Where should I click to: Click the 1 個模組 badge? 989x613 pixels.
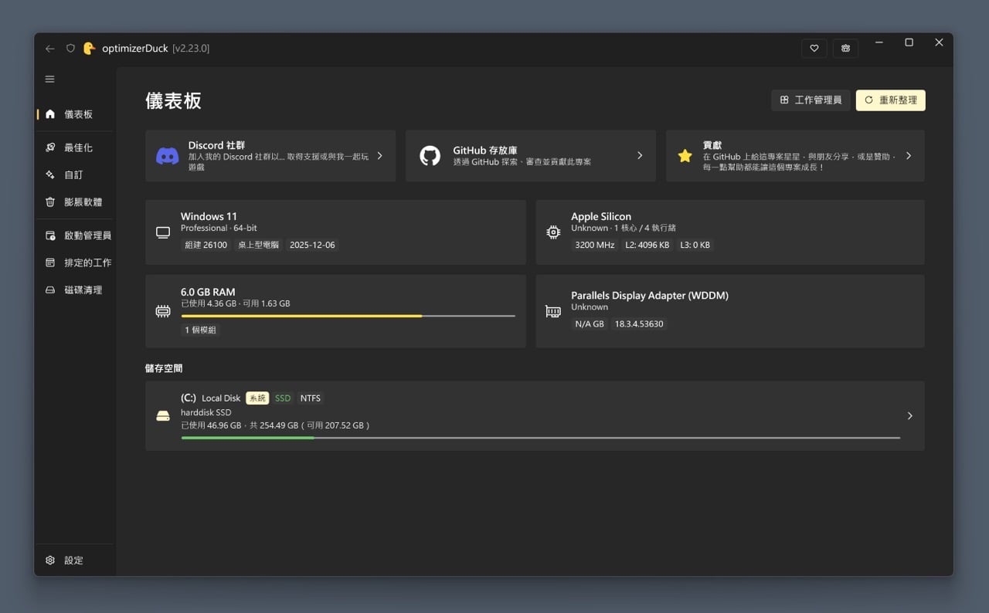200,330
